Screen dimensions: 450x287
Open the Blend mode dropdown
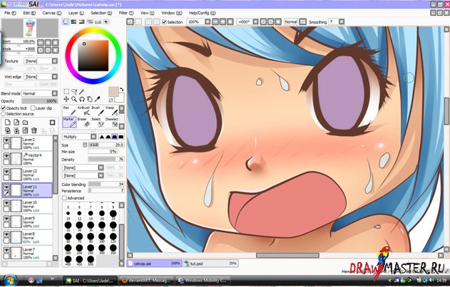(x=40, y=93)
